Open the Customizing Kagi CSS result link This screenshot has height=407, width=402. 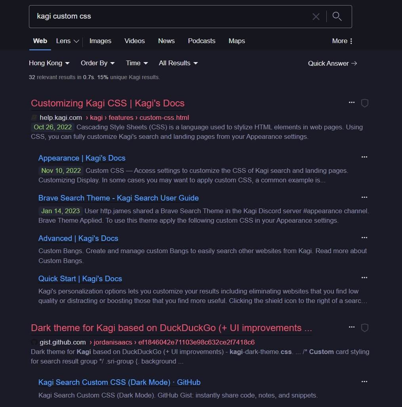107,103
